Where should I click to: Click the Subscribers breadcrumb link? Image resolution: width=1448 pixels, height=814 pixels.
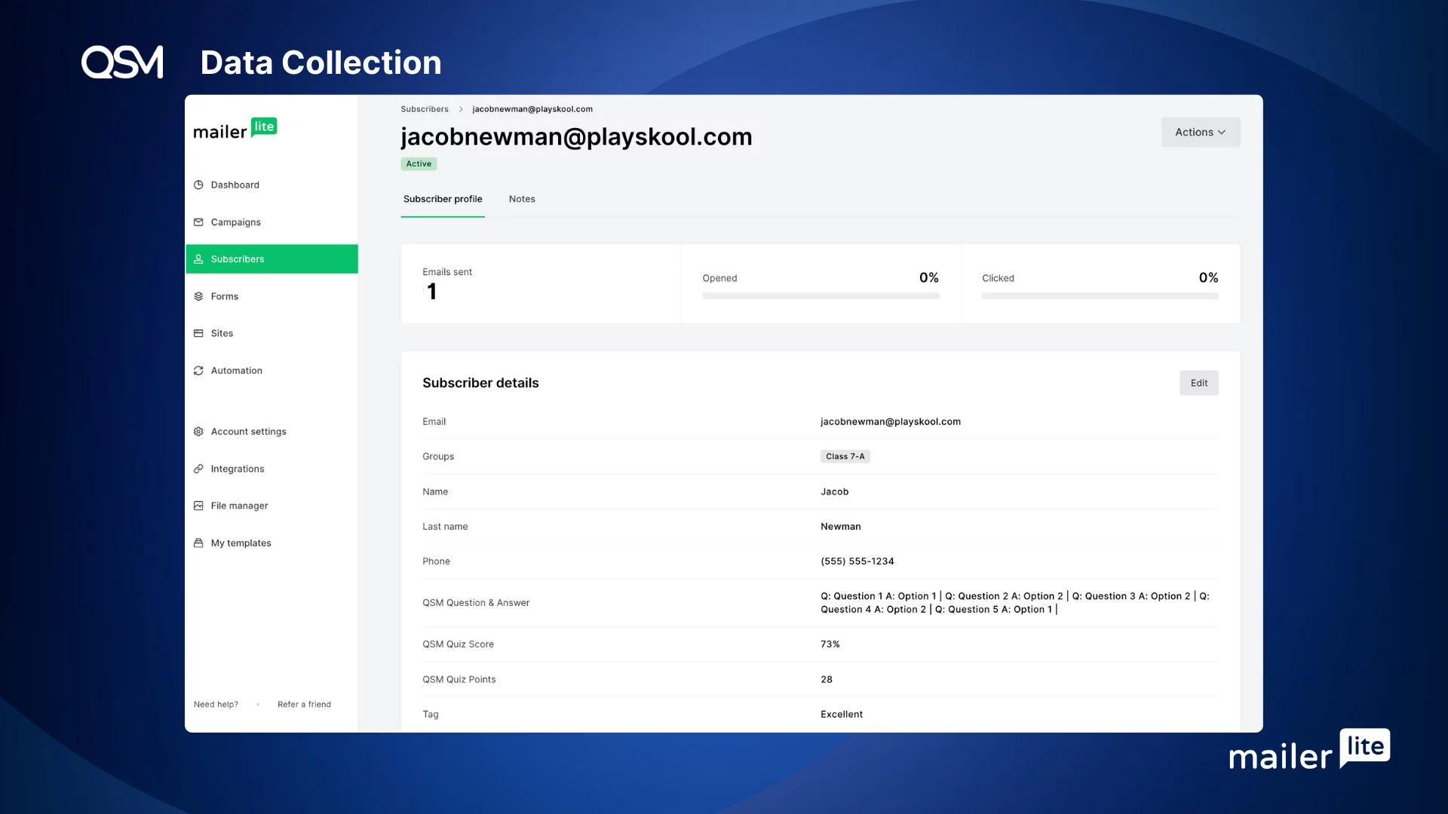point(425,109)
